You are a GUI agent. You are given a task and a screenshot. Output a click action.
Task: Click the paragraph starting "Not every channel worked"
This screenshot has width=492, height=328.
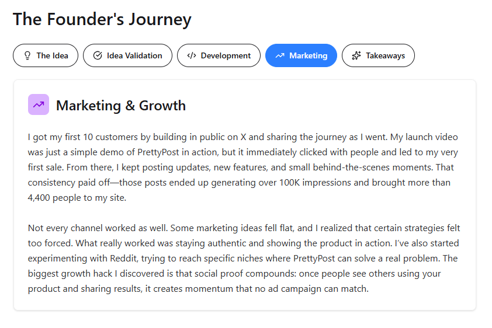coord(244,259)
